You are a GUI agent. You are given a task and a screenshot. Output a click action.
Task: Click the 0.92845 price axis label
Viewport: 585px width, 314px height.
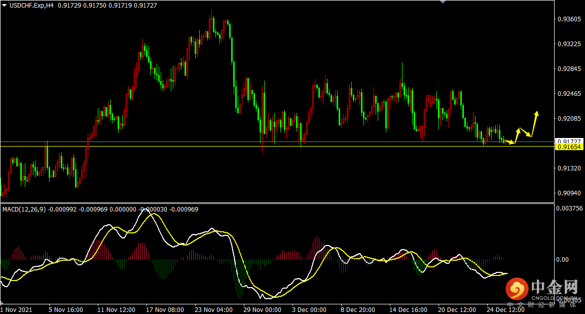click(569, 68)
